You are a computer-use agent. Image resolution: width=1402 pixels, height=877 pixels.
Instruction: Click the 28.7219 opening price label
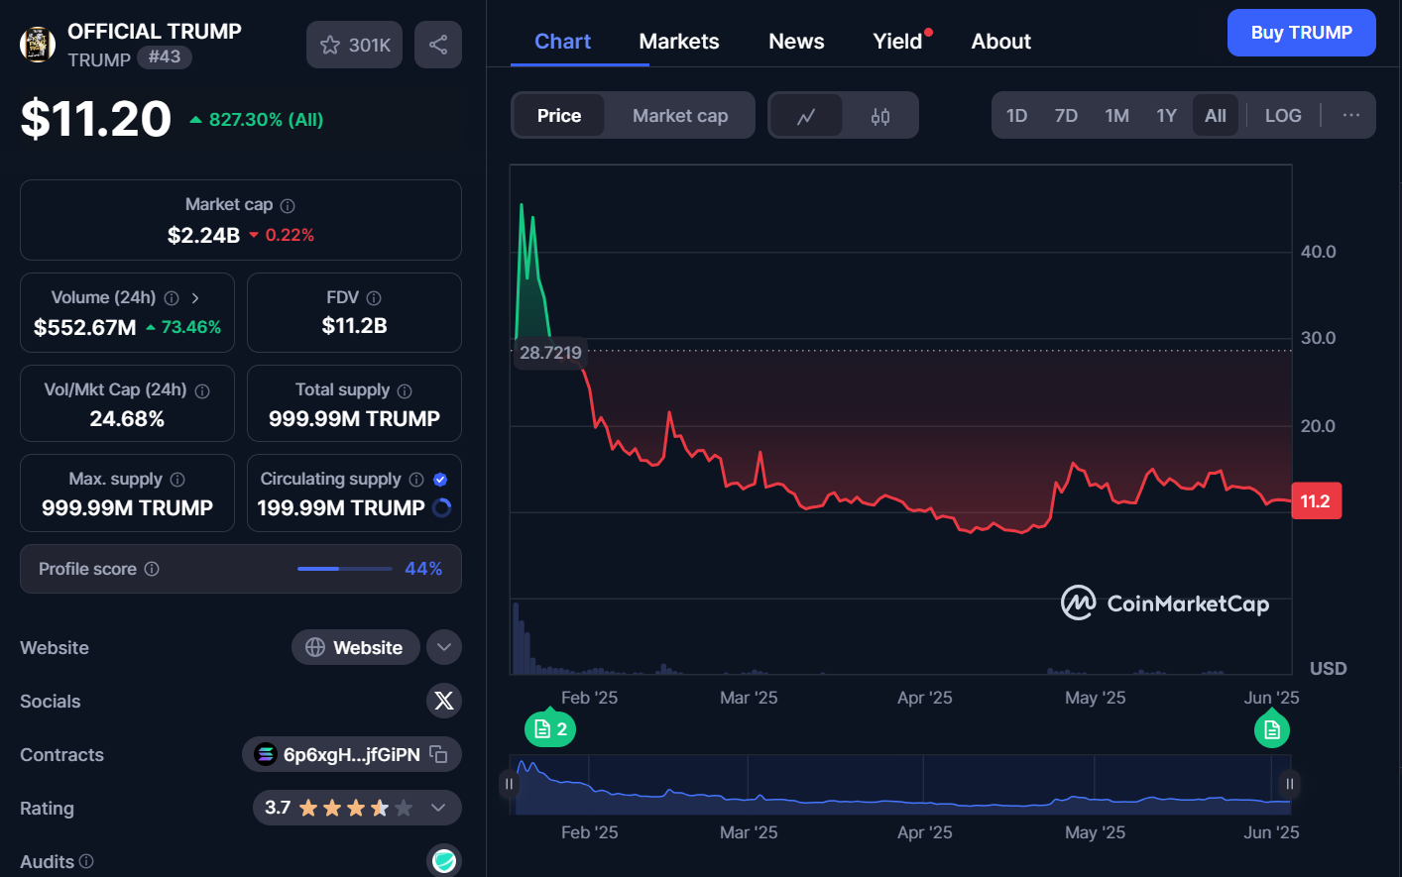click(x=550, y=353)
